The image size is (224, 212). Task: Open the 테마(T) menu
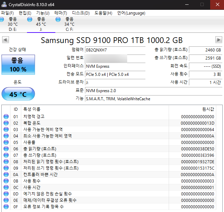tap(61, 13)
